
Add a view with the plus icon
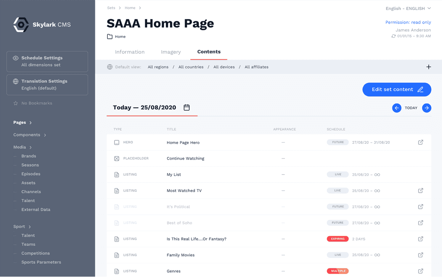[429, 67]
